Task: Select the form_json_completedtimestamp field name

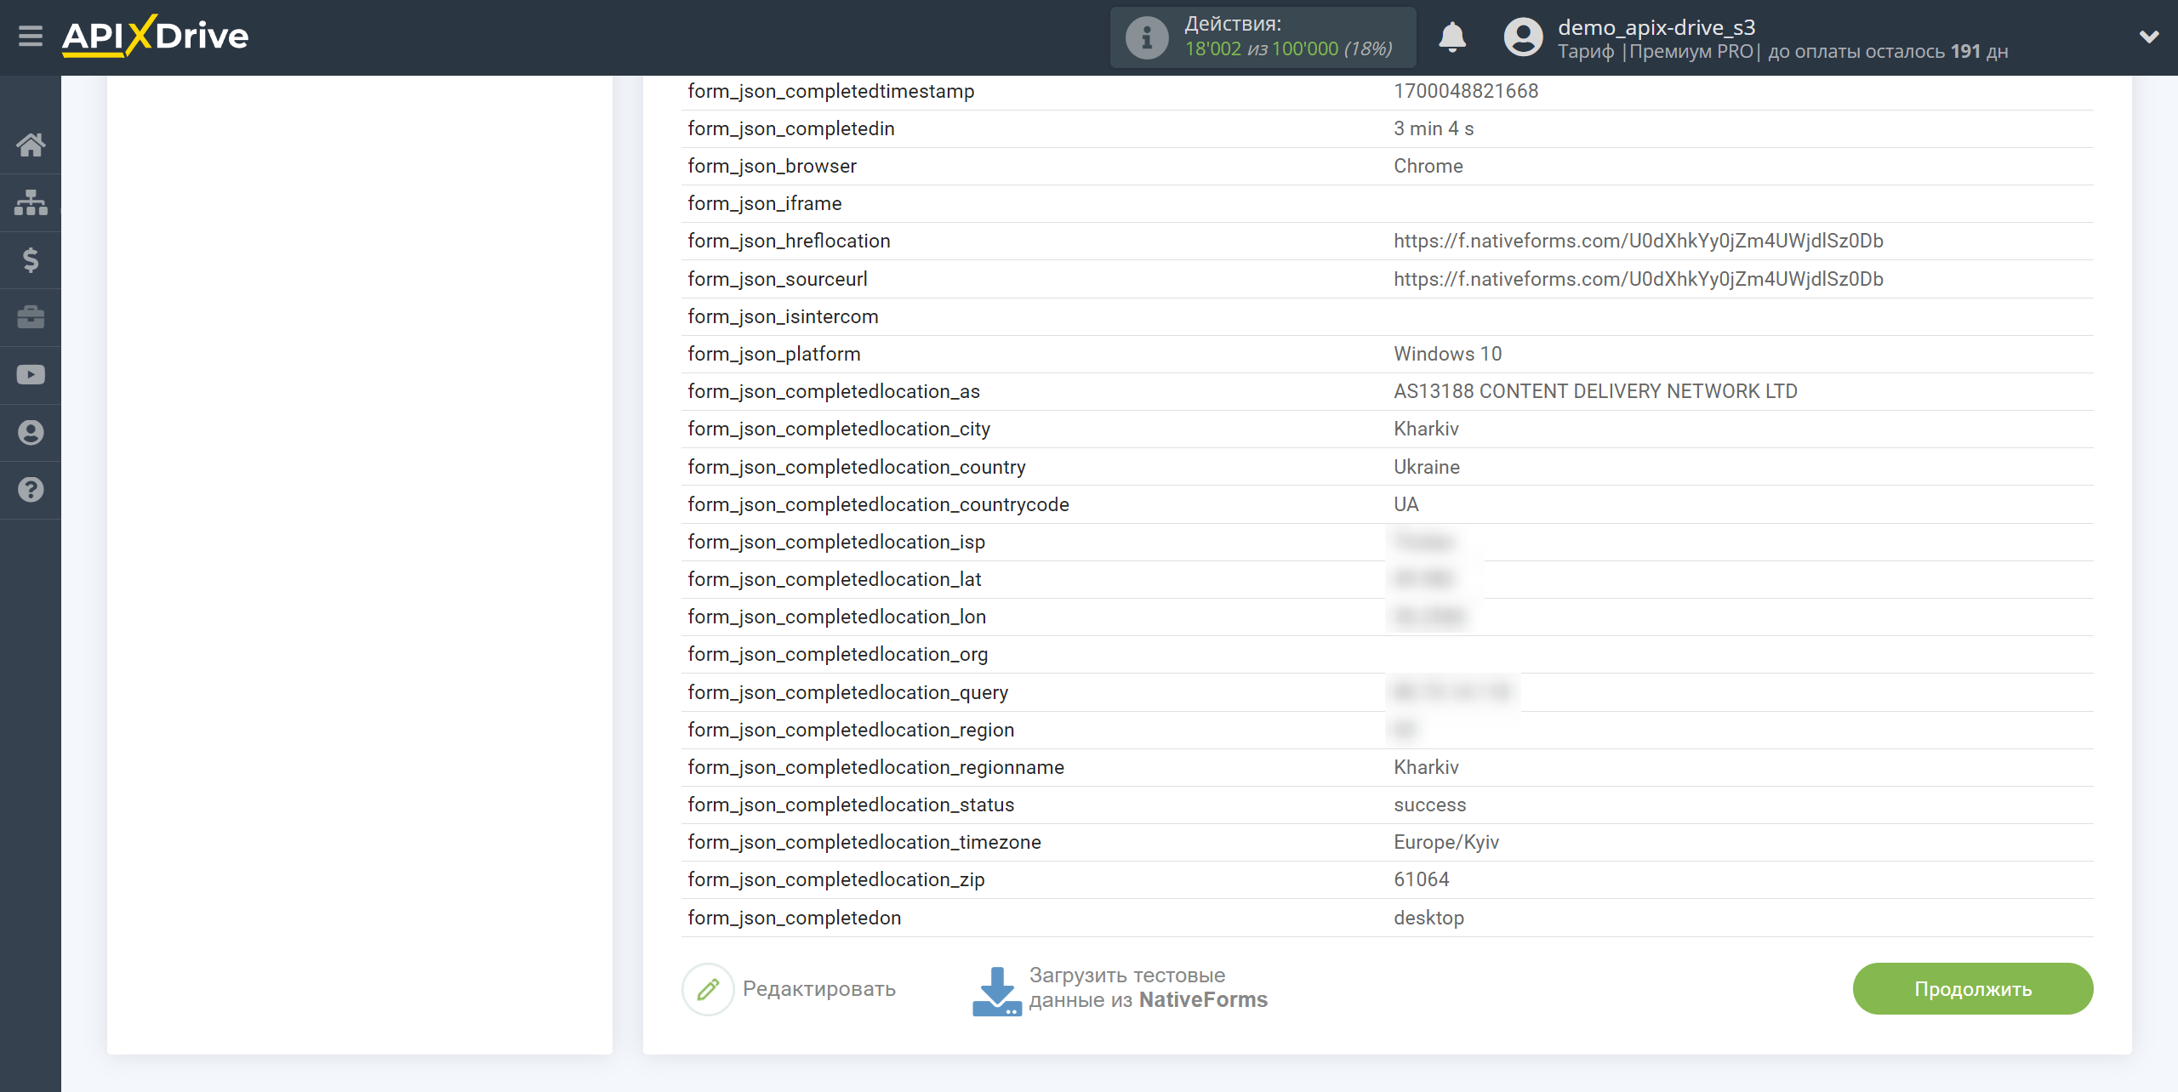Action: (831, 91)
